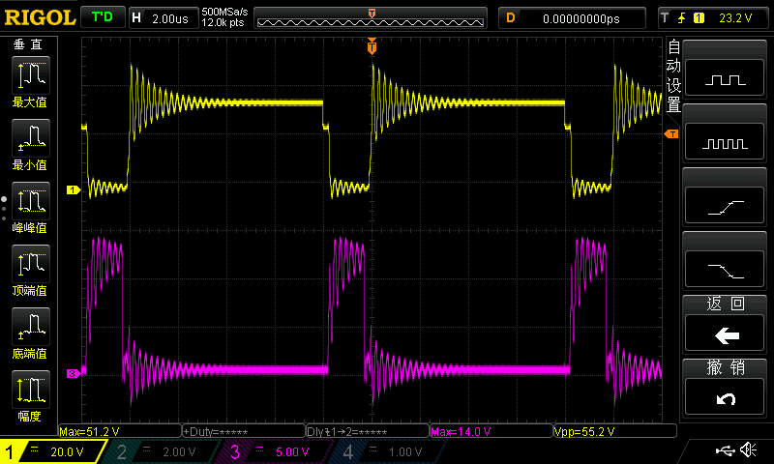Click the USB connection status icon

click(x=725, y=450)
